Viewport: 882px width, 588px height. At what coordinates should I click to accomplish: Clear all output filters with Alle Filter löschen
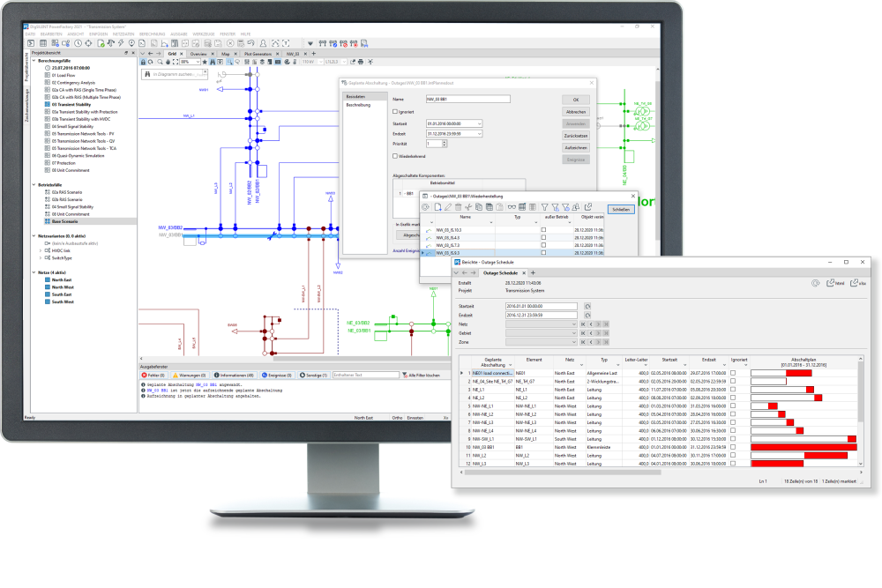(421, 375)
